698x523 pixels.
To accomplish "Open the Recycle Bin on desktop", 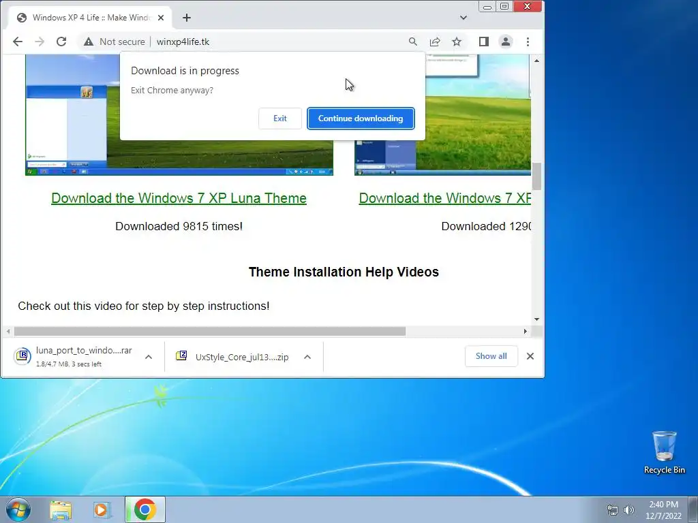I will (x=664, y=453).
